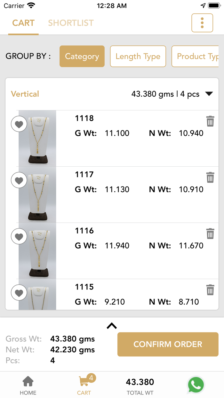This screenshot has width=224, height=398.
Task: Switch to the CART tab
Action: click(23, 23)
